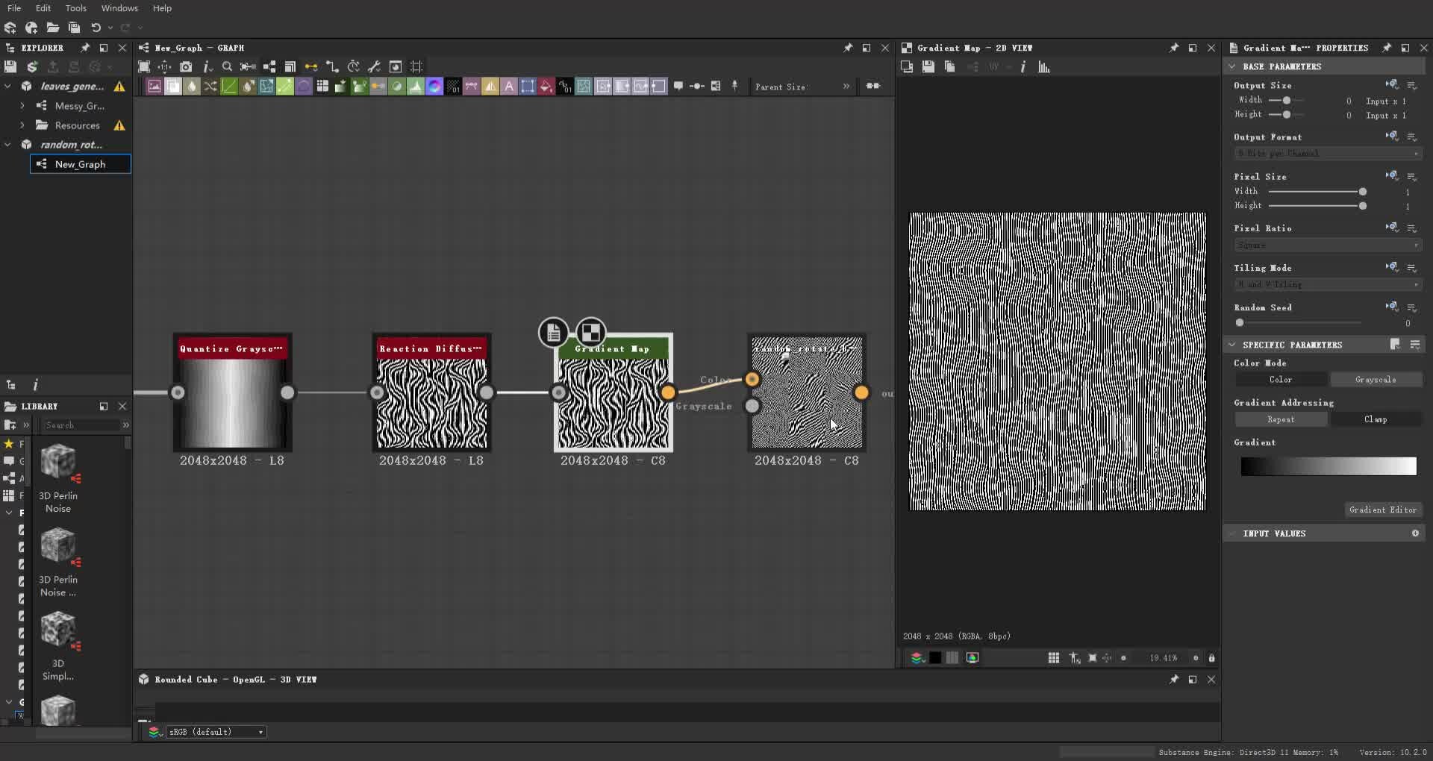The image size is (1433, 761).
Task: Toggle the pin icon on Gradient Map properties panel
Action: (x=1387, y=47)
